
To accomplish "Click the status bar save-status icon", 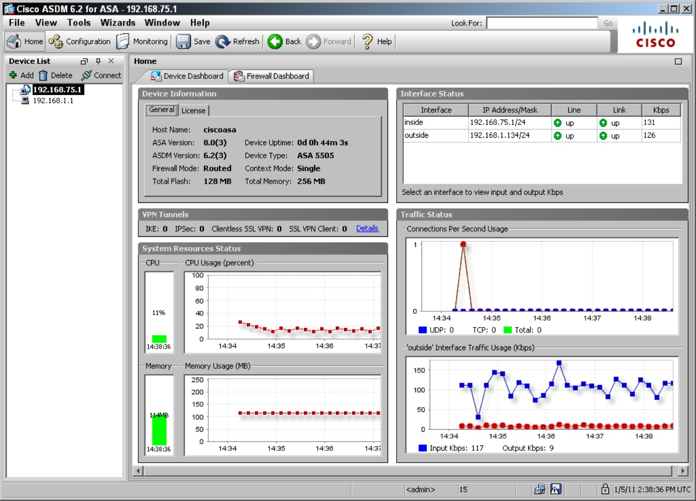I will coord(556,489).
